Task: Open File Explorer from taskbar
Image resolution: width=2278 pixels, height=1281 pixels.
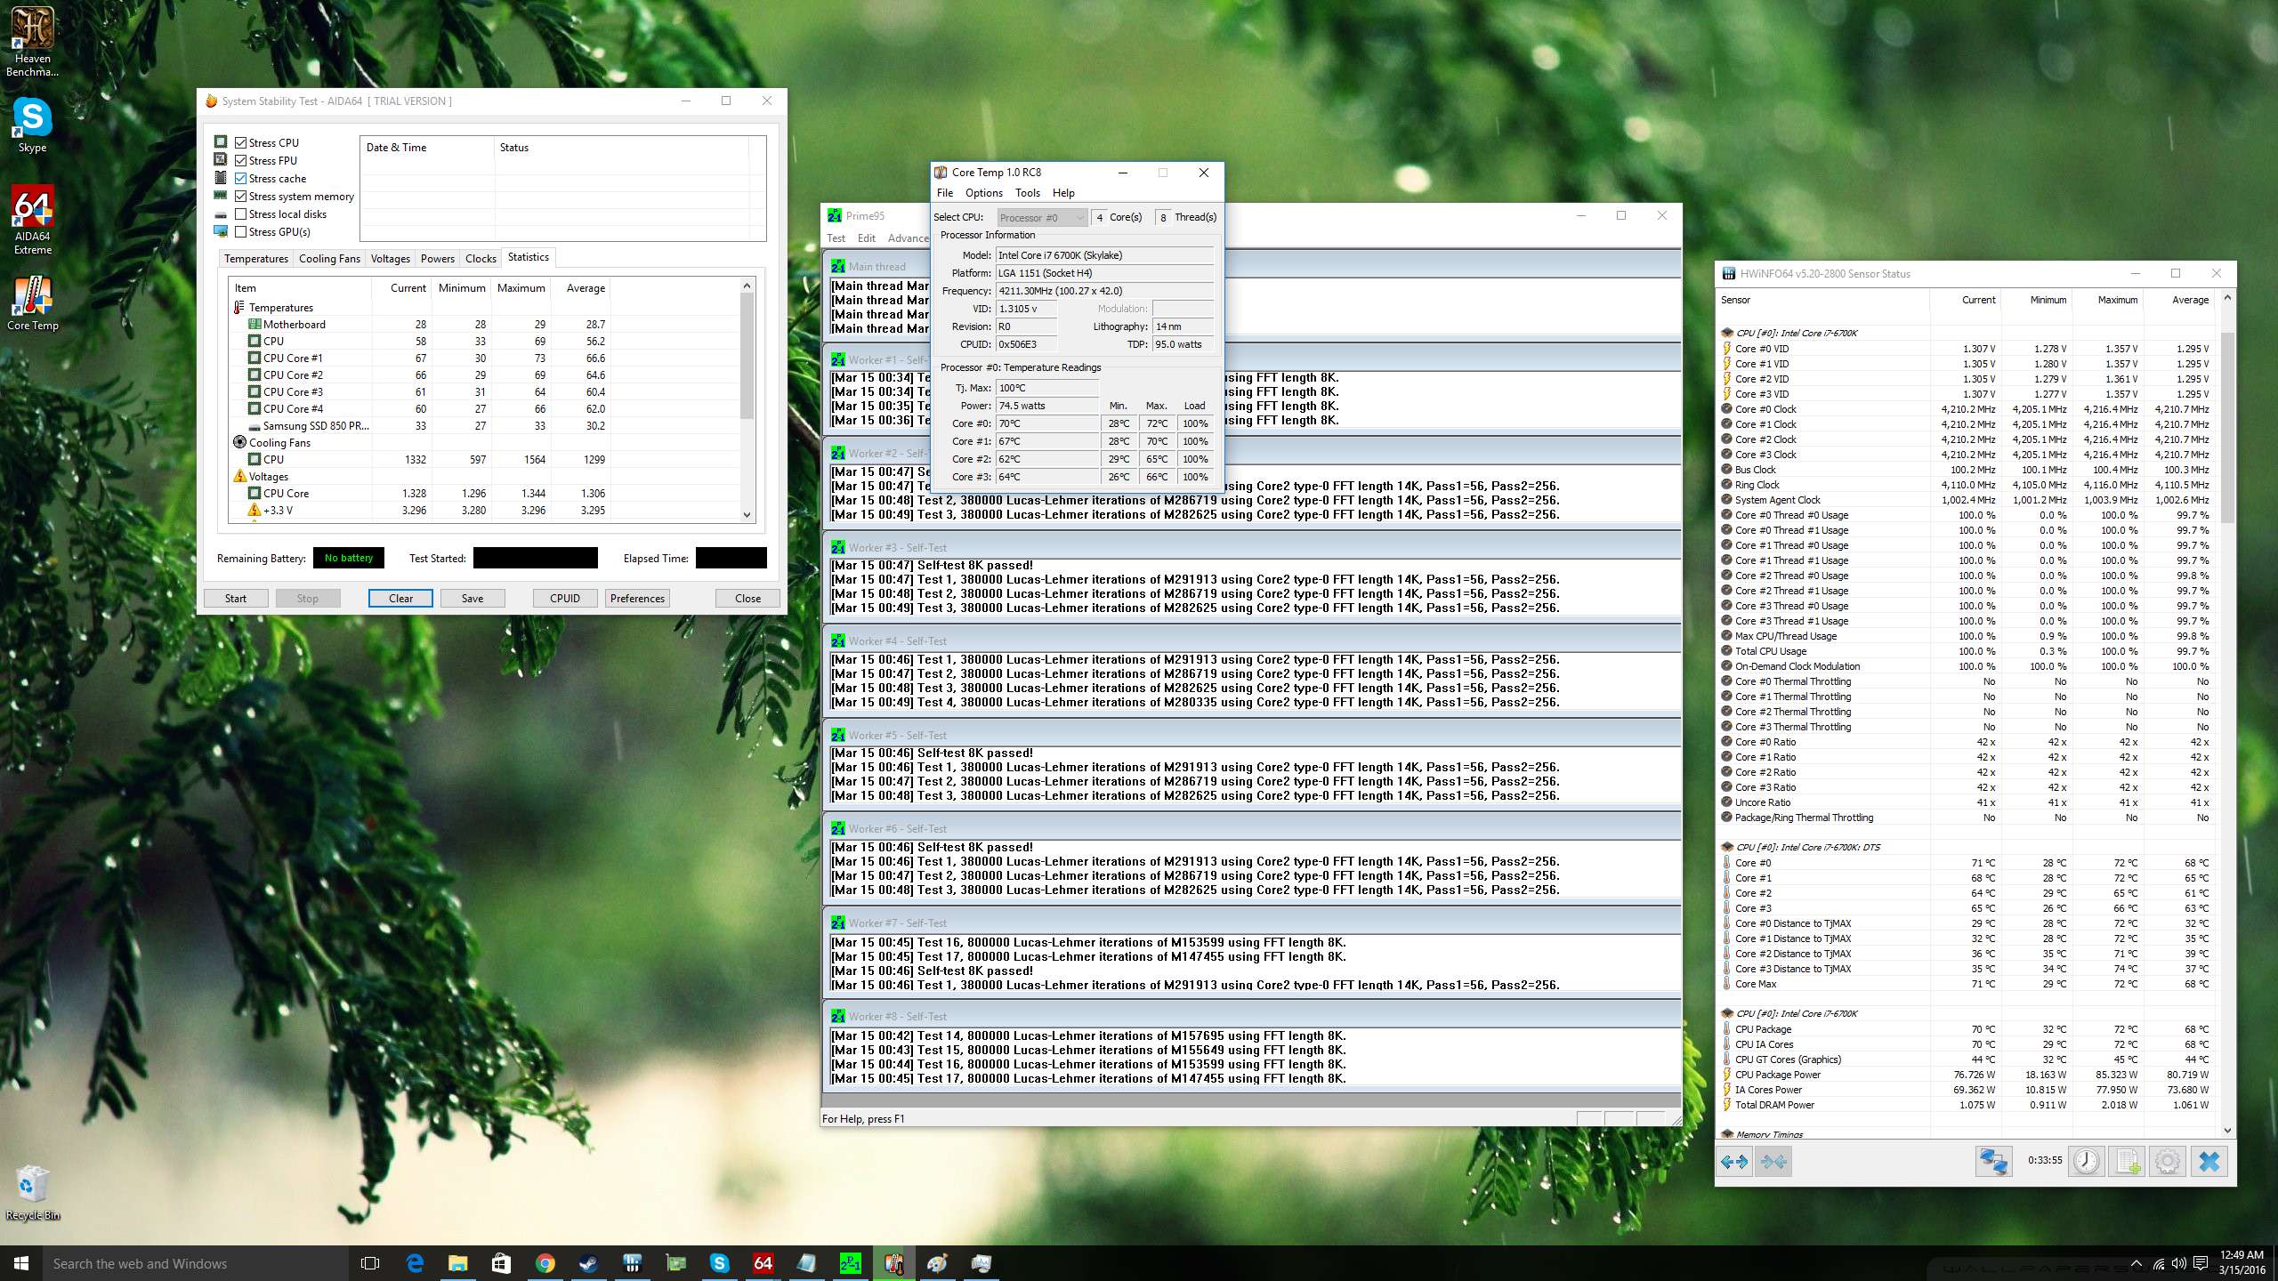Action: [x=458, y=1263]
